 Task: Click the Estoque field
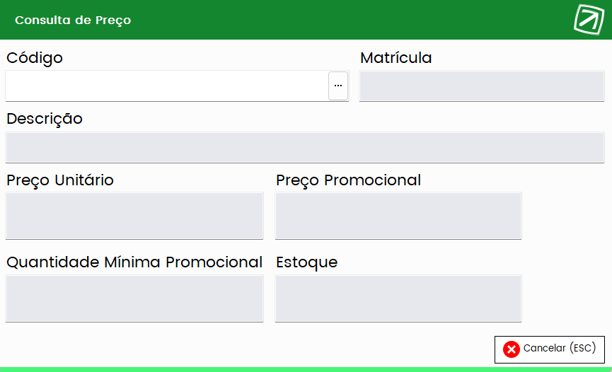[398, 298]
